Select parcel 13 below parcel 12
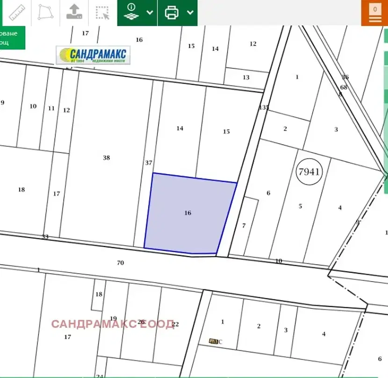 tap(246, 78)
